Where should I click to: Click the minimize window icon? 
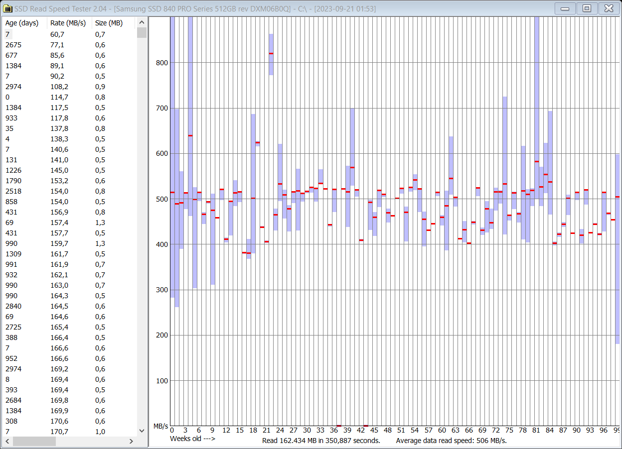[x=566, y=8]
